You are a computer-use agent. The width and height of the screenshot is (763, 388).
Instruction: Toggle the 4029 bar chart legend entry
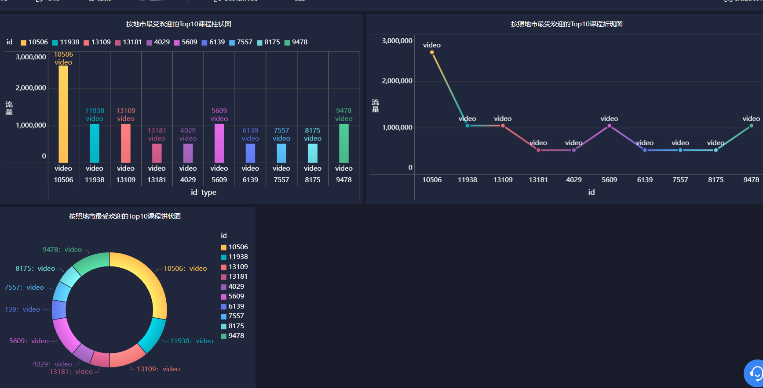[x=158, y=42]
